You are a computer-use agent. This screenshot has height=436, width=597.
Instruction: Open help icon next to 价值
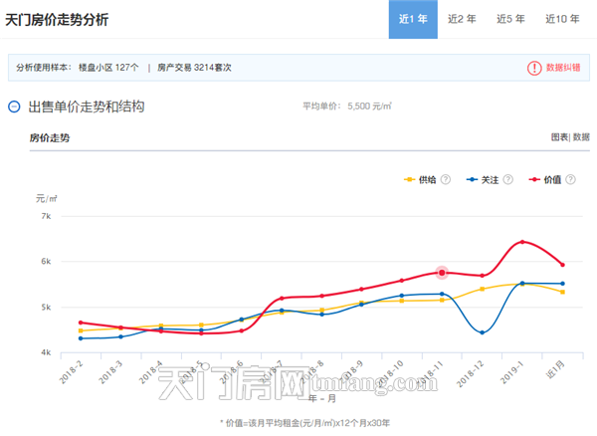point(570,179)
